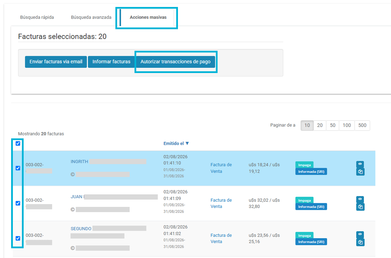Duplicate the SEGUNDO invoice with copy icon
This screenshot has width=391, height=258.
(360, 242)
